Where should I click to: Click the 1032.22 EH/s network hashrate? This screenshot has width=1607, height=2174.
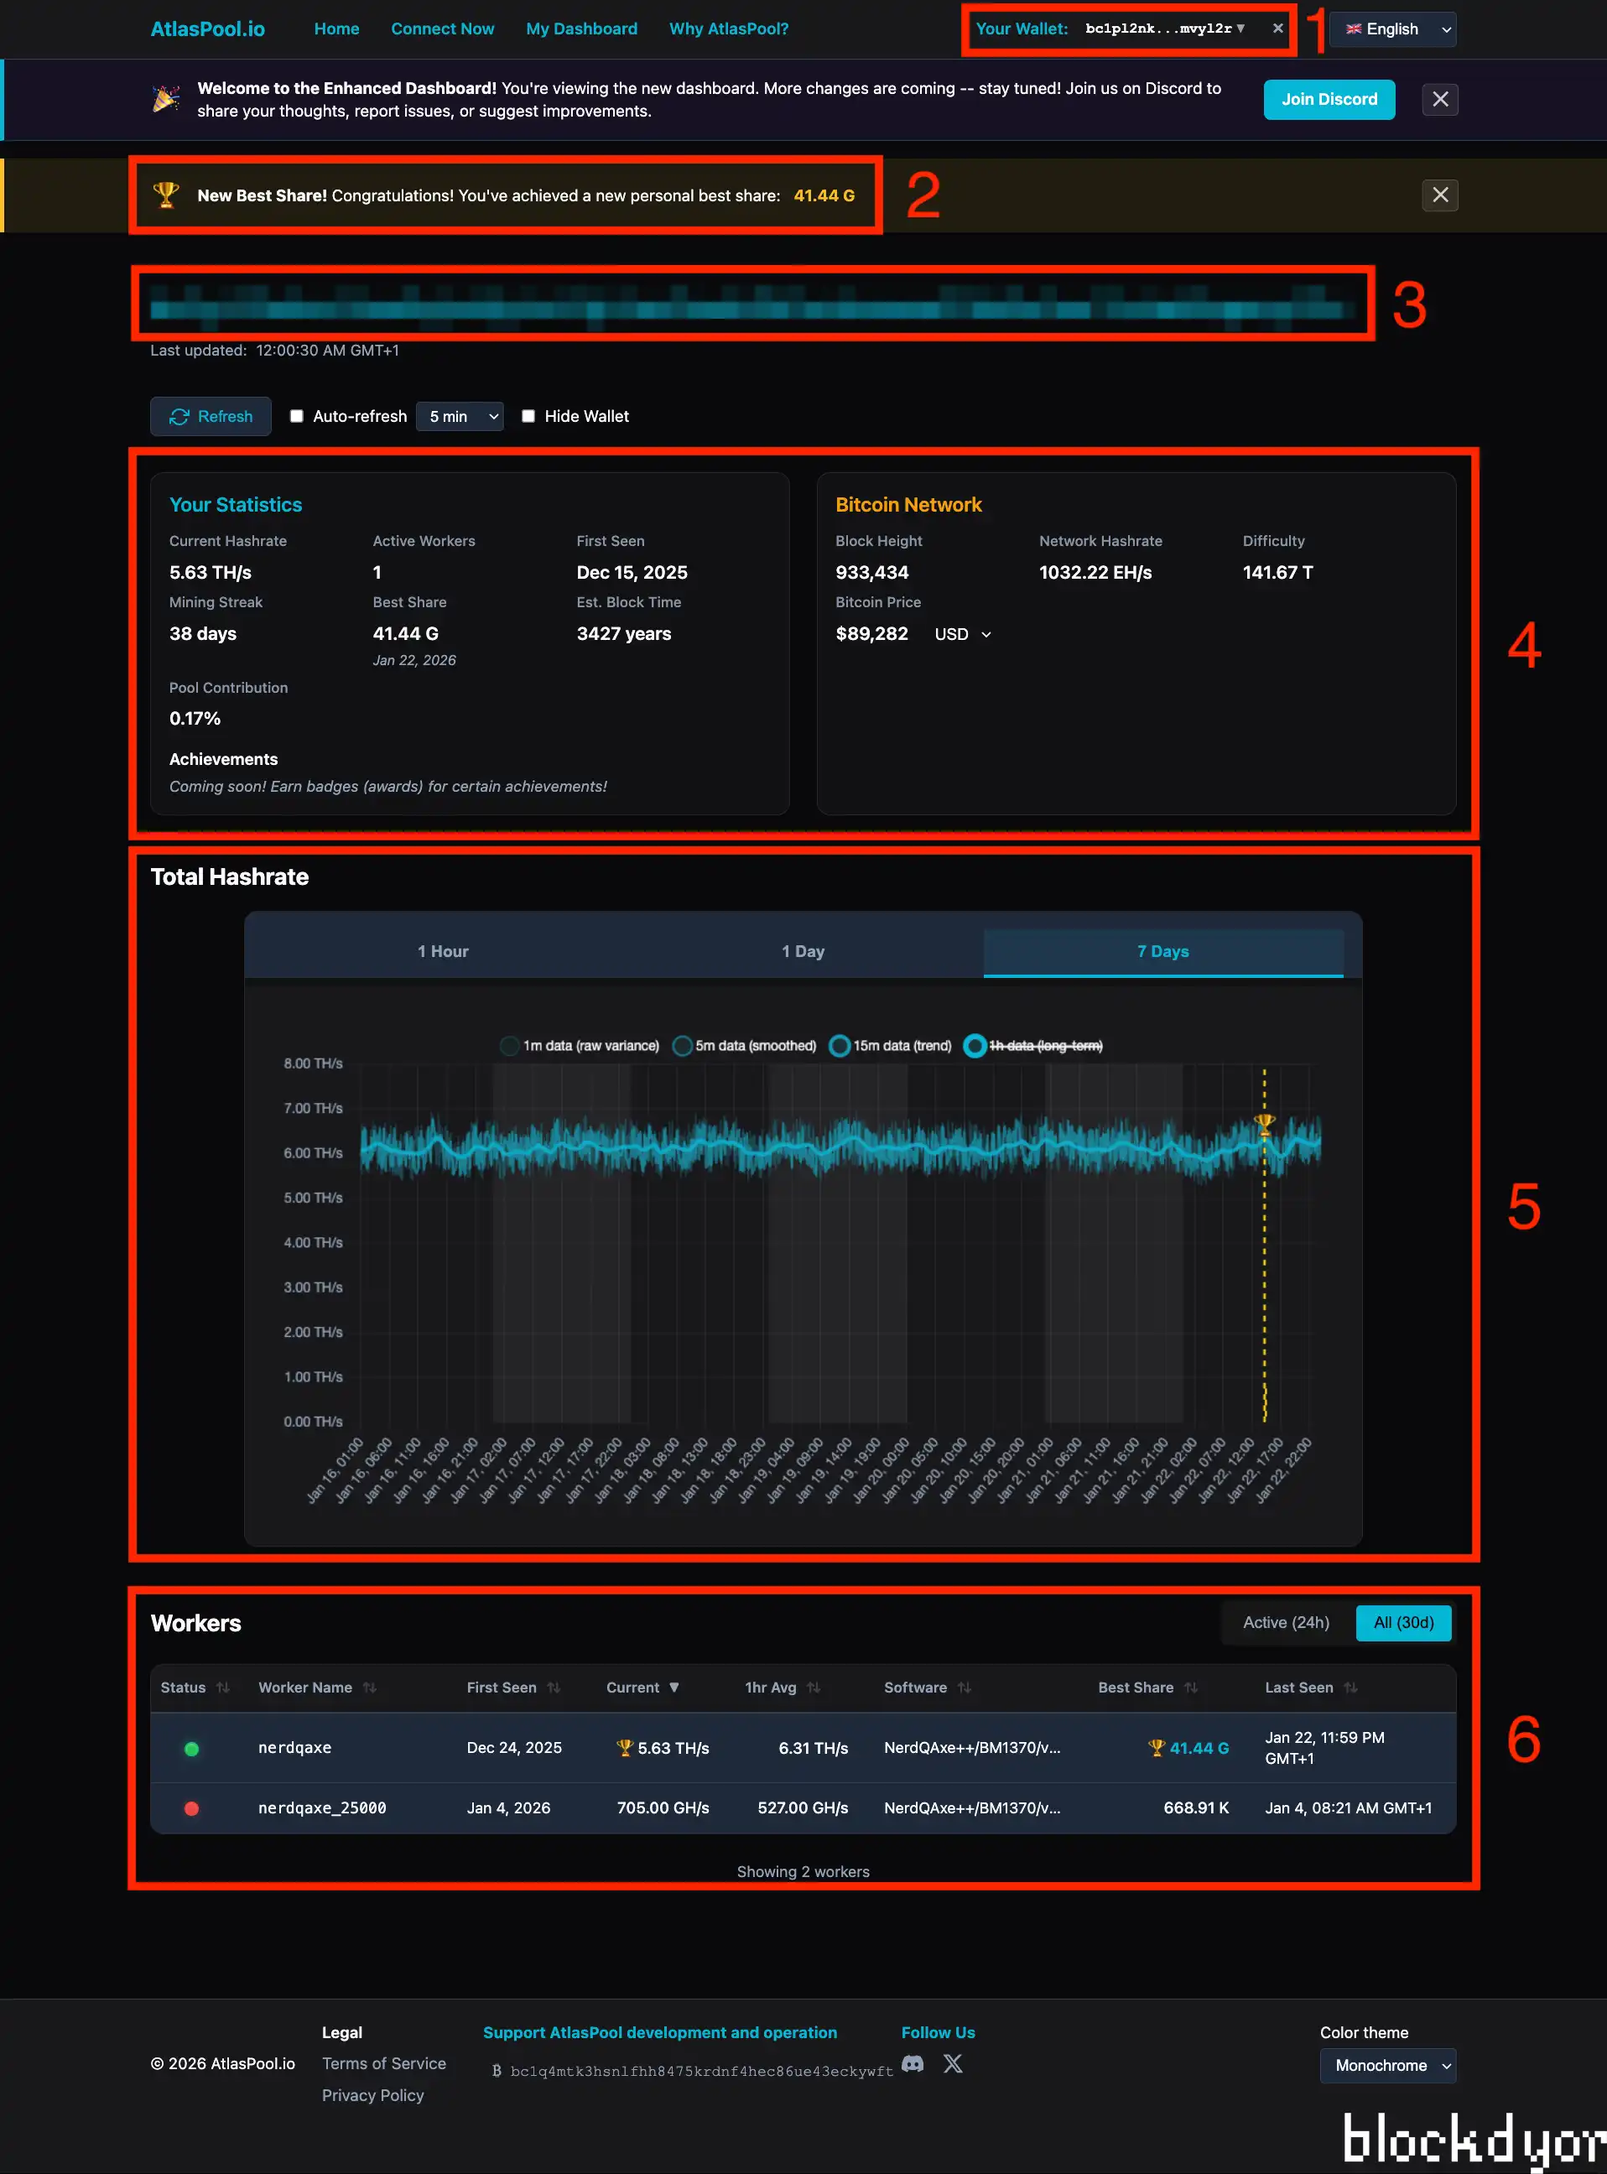tap(1095, 572)
